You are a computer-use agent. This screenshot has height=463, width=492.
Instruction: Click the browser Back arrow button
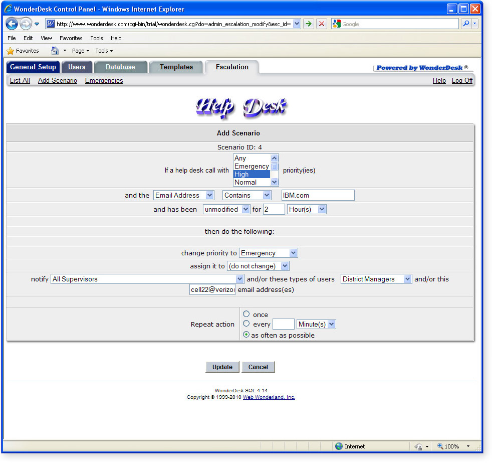12,24
